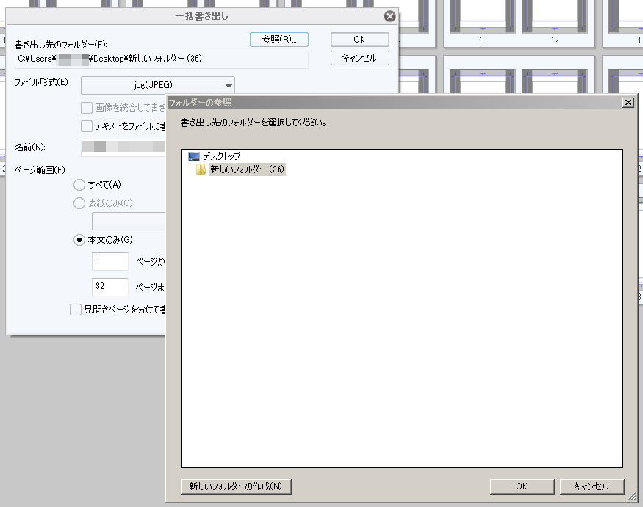The width and height of the screenshot is (643, 507).
Task: Click キャンセル in the batch export dialog
Action: [359, 58]
